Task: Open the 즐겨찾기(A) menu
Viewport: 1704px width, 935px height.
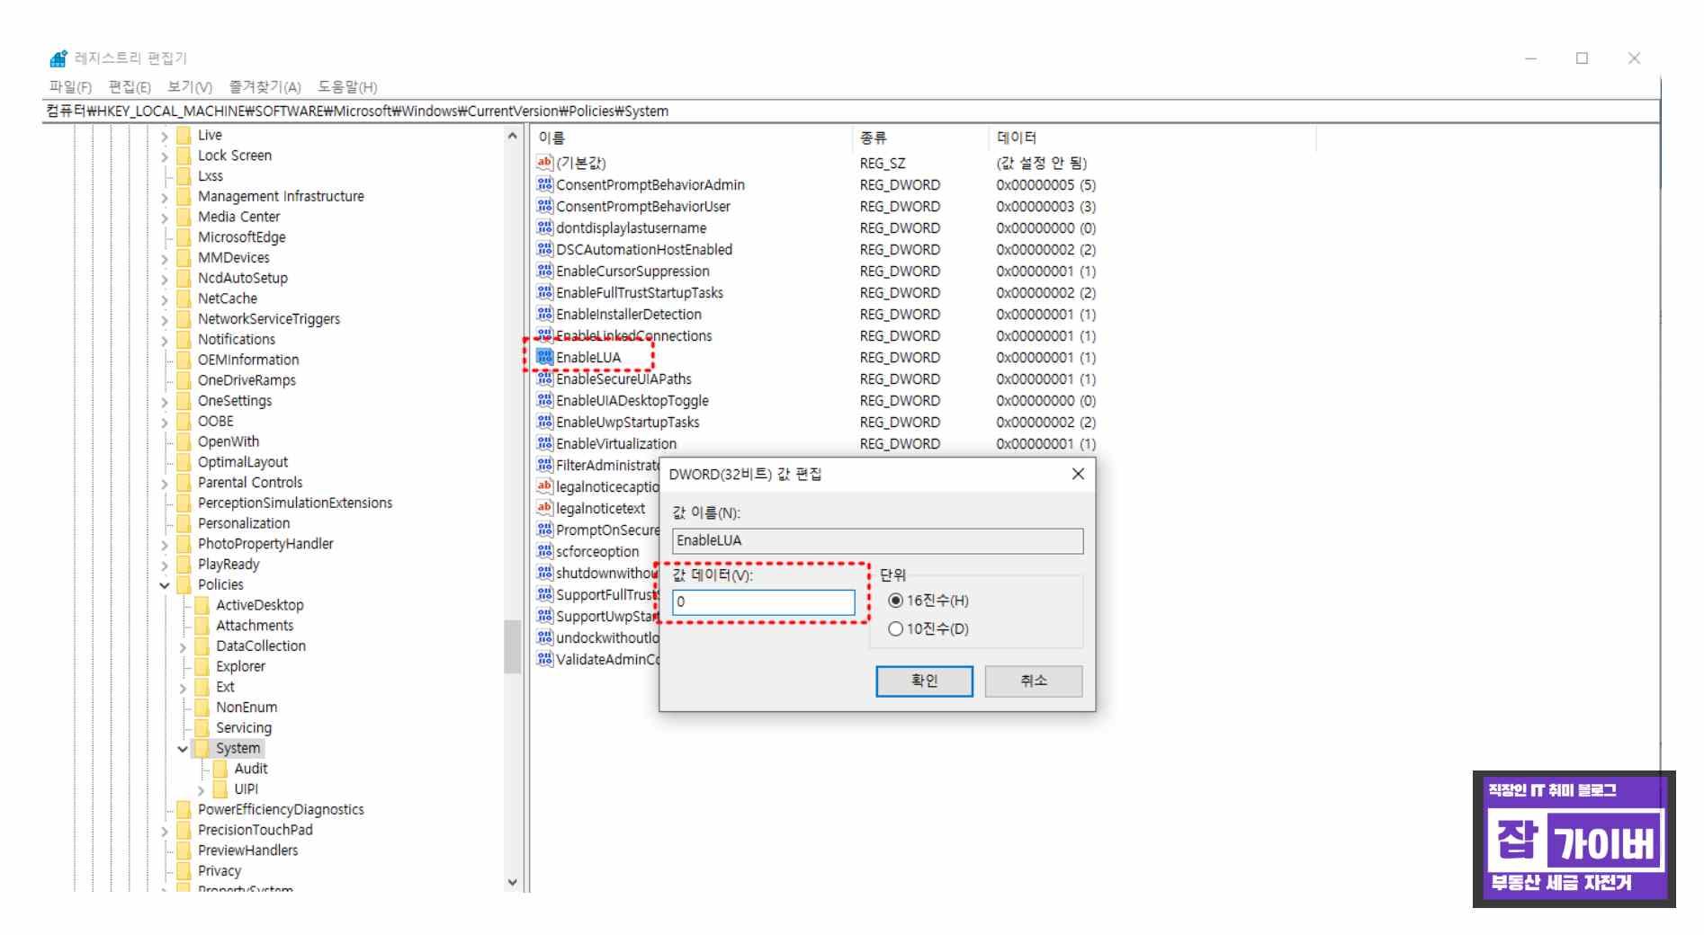Action: [265, 86]
